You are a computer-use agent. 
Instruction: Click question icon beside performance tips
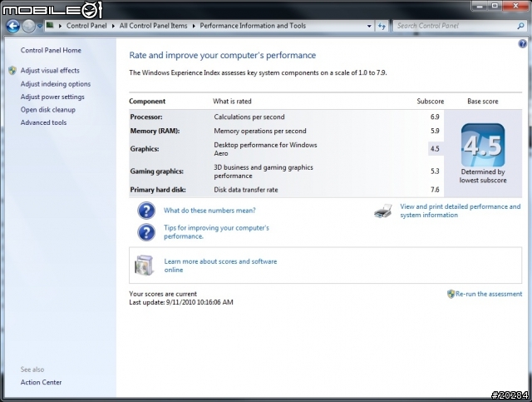[146, 232]
